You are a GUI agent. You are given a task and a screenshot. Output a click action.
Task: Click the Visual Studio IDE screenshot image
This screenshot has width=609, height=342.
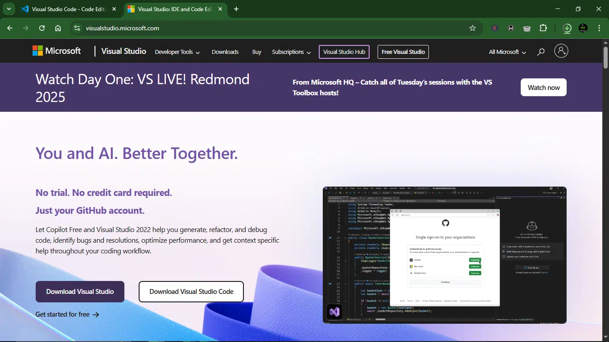pos(444,255)
